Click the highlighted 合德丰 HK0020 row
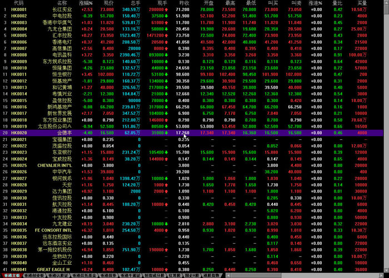This screenshot has height=278, width=389. (67, 133)
